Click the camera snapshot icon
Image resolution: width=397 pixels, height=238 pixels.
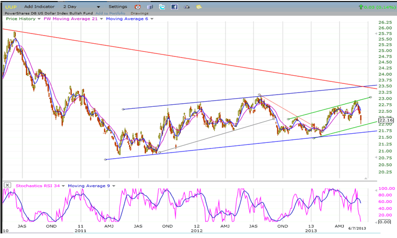(187, 7)
